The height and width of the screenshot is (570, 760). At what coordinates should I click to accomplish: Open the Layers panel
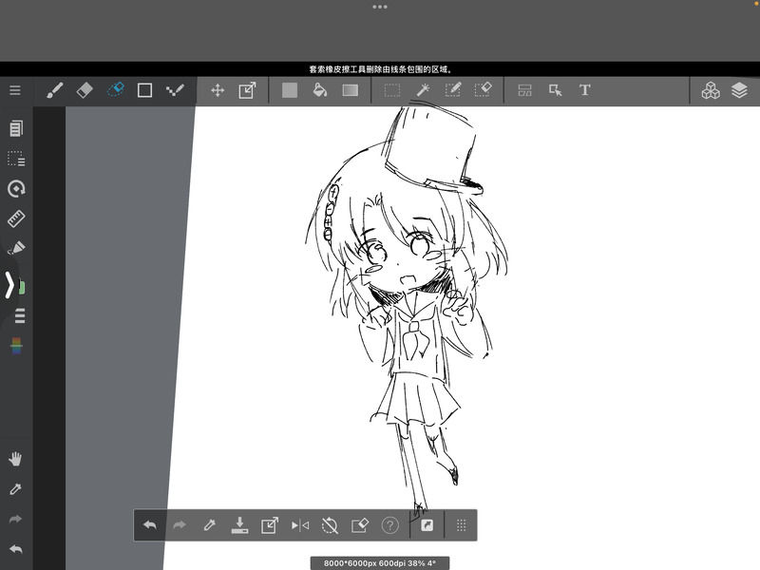739,90
